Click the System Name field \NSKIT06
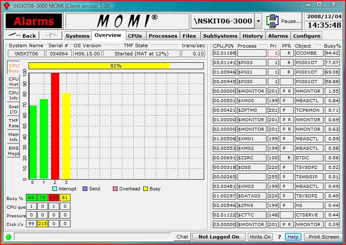 coord(26,54)
